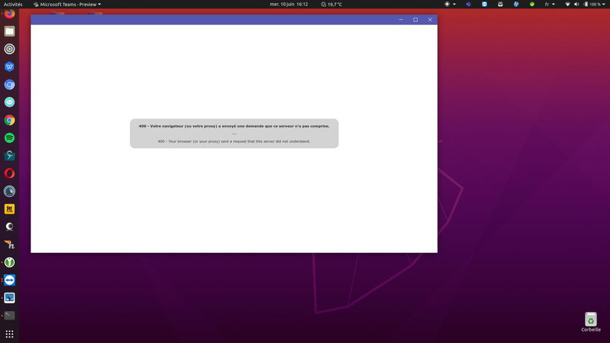Open the system menu showing battery 100 %
Screen dimensions: 610x343
[595, 4]
